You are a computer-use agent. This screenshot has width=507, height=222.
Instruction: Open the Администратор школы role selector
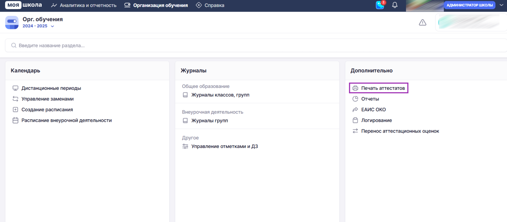pyautogui.click(x=469, y=5)
